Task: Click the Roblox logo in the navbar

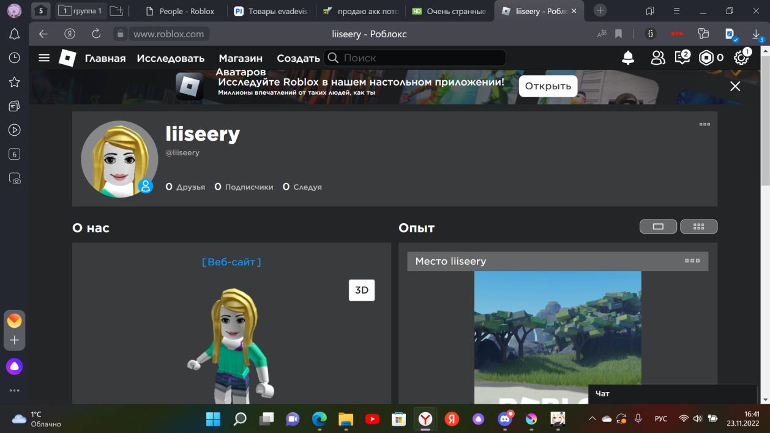Action: (67, 58)
